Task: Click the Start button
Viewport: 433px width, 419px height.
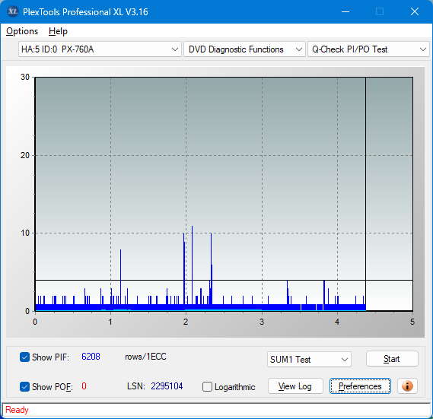Action: coord(392,359)
